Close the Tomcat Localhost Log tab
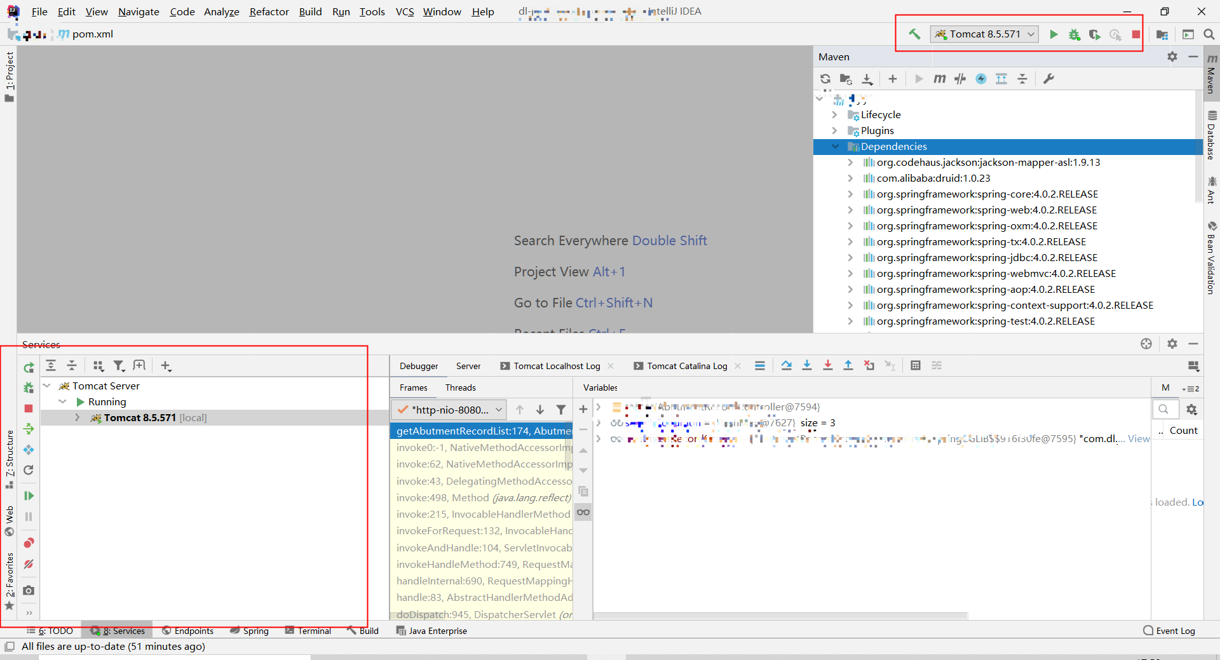 pos(611,366)
